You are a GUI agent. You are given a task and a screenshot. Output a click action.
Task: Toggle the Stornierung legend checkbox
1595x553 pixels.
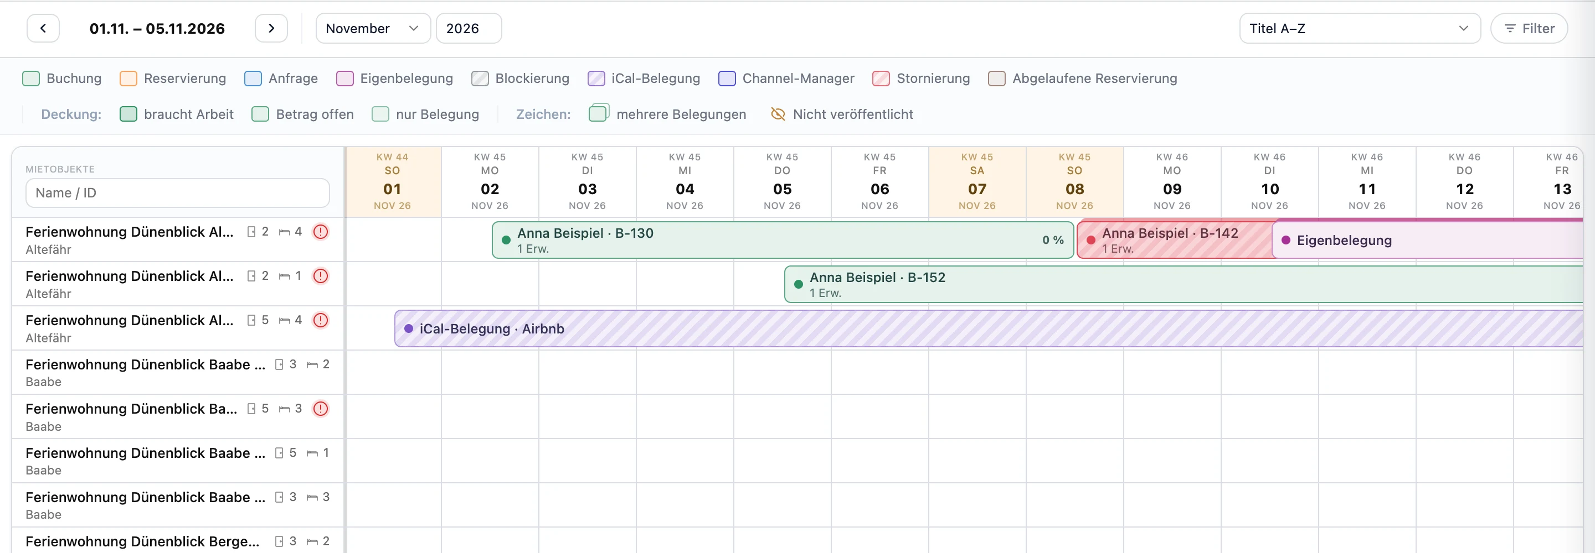[881, 79]
